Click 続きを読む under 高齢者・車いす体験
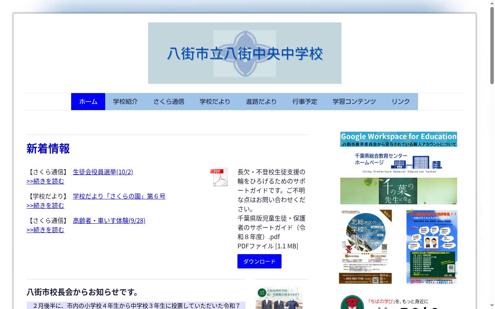 45,230
